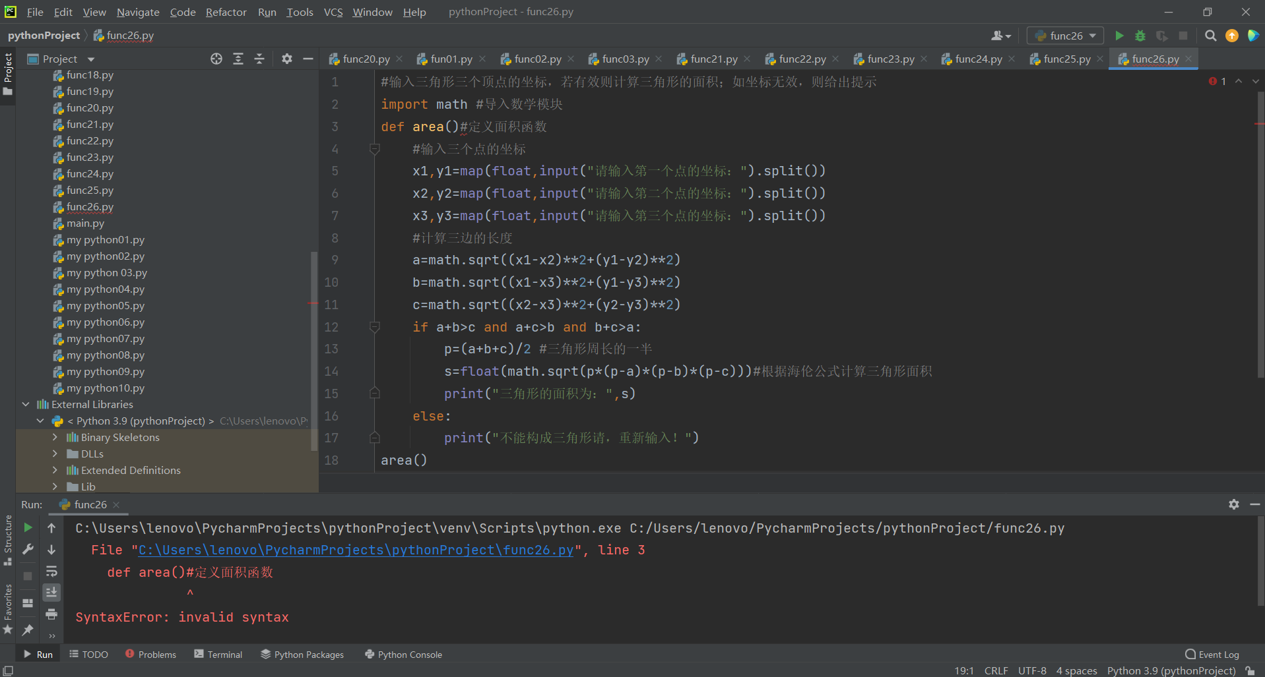Open Run panel settings gear
Viewport: 1265px width, 677px height.
[x=1234, y=504]
